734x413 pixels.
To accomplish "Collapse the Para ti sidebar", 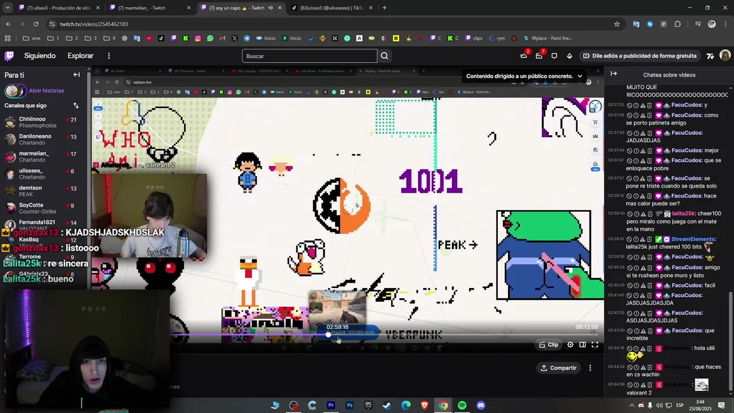I will (x=76, y=75).
